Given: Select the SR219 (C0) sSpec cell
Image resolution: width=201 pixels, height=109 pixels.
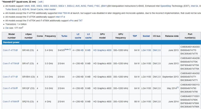Looking at the screenshot, I should coord(28,101).
